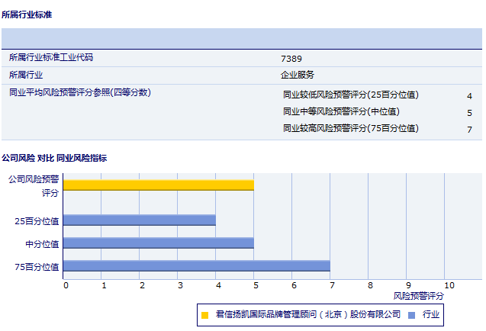This screenshot has height=331, width=486.
Task: Select the yellow 公司风险预警评分 bar
Action: click(158, 185)
